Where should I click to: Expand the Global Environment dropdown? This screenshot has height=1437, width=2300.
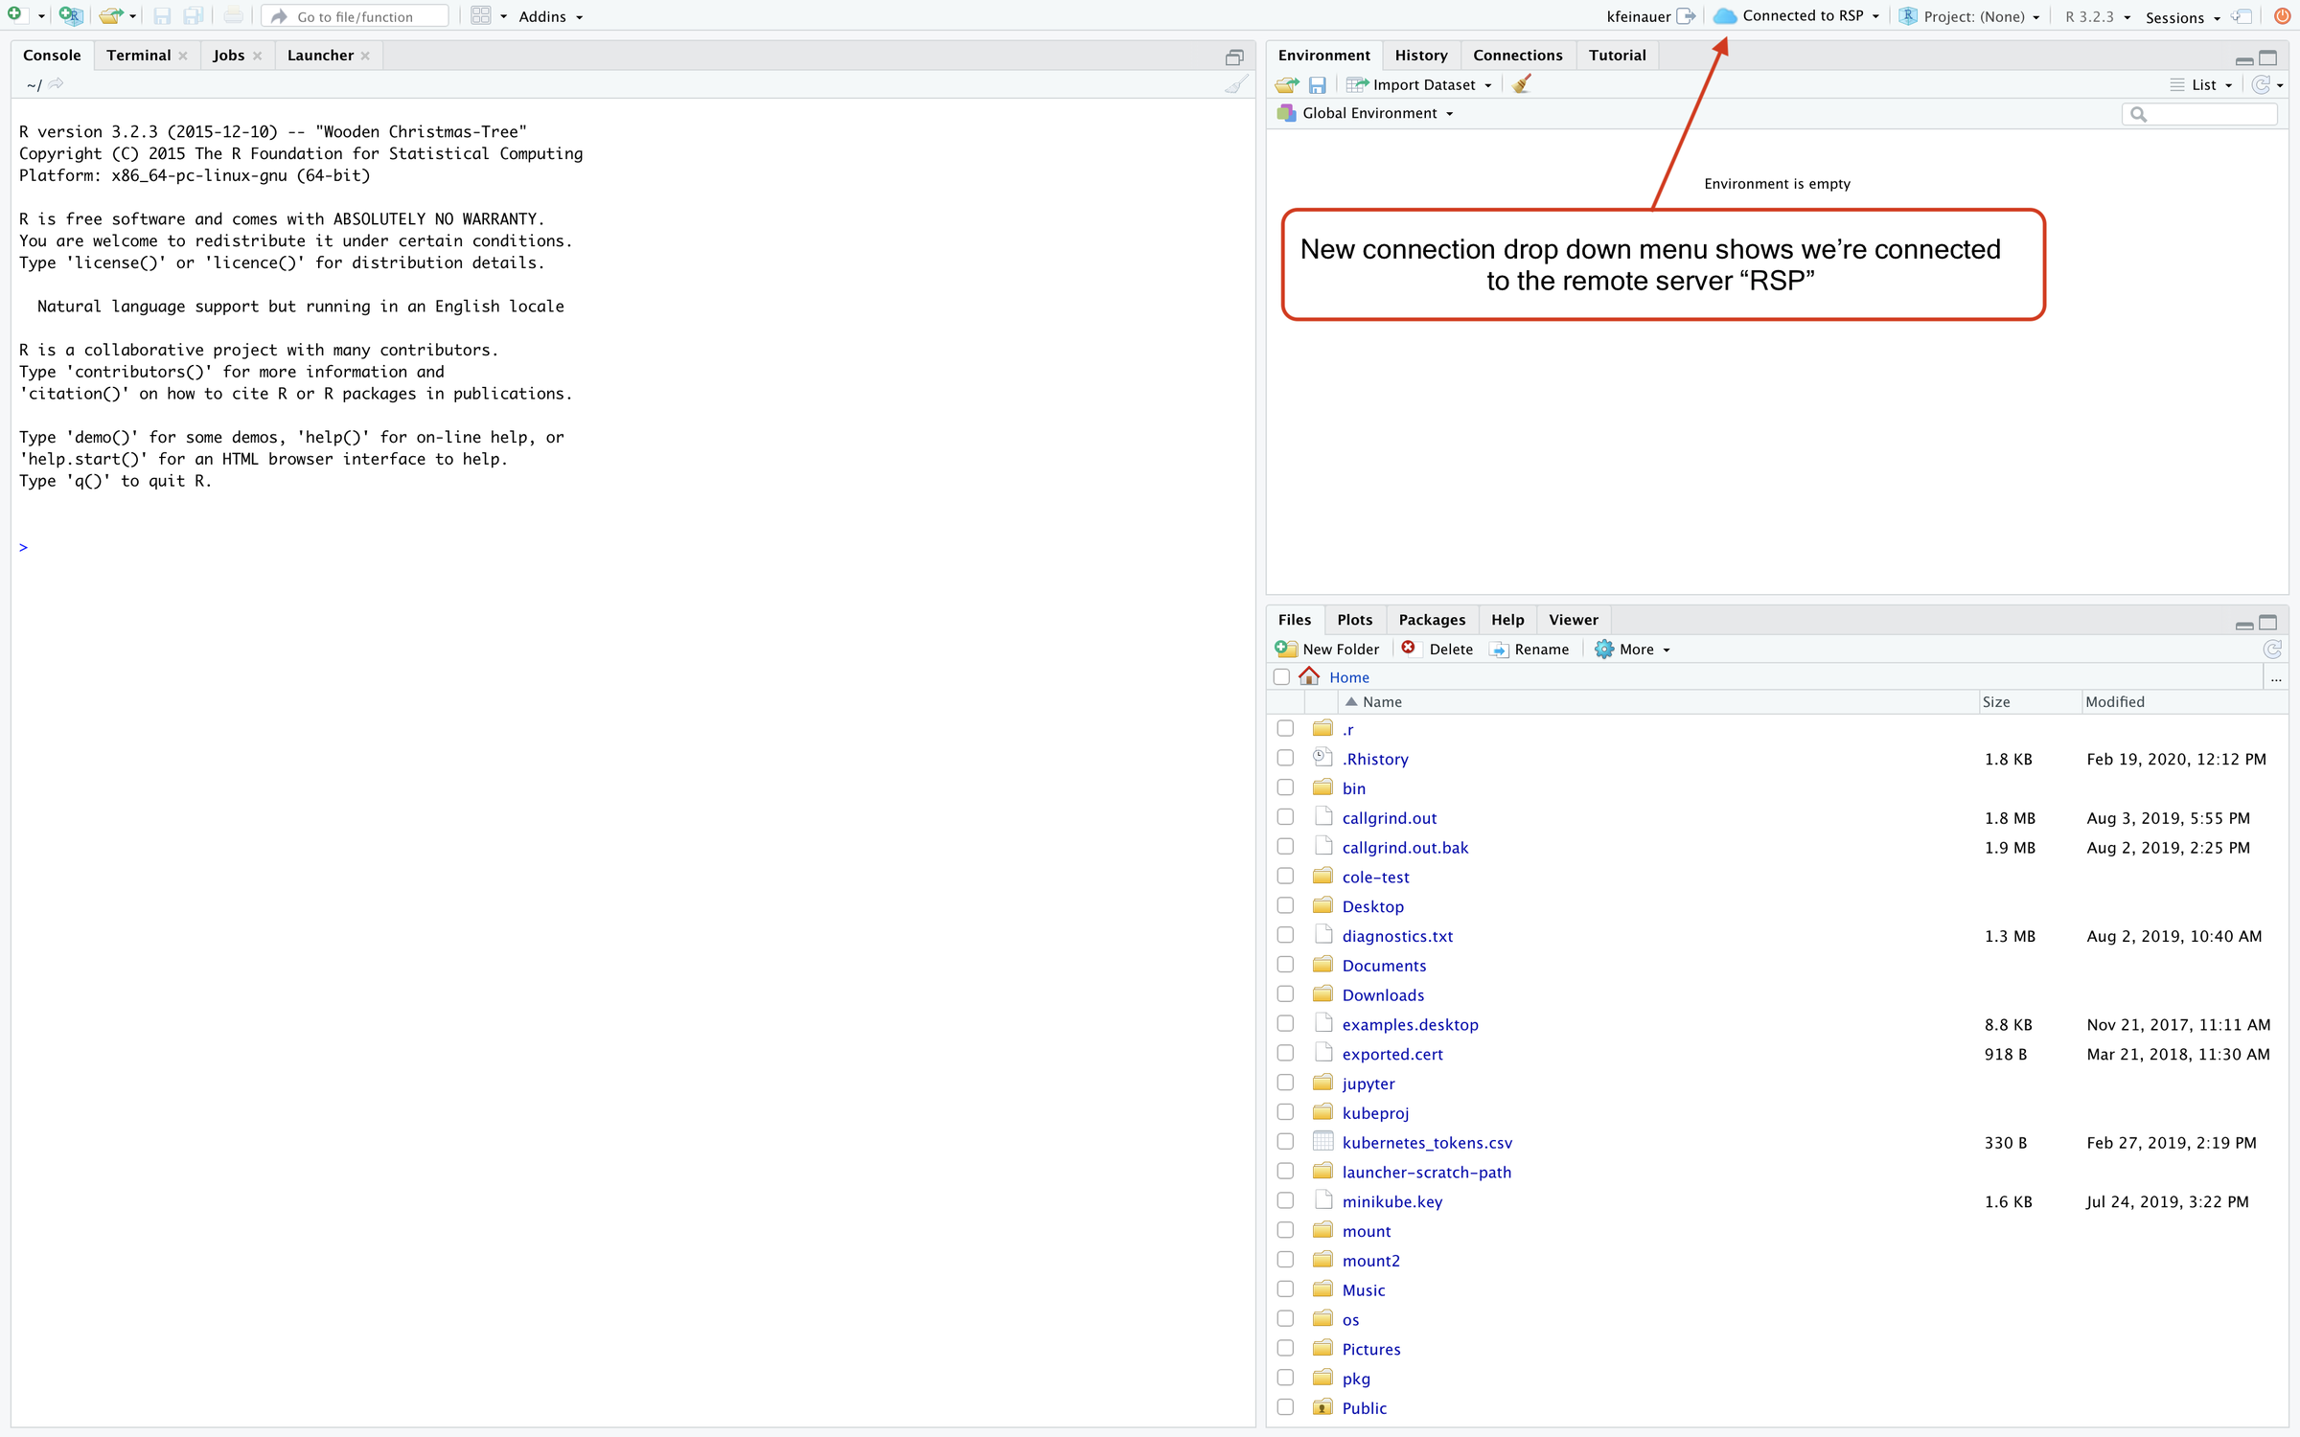(1370, 113)
